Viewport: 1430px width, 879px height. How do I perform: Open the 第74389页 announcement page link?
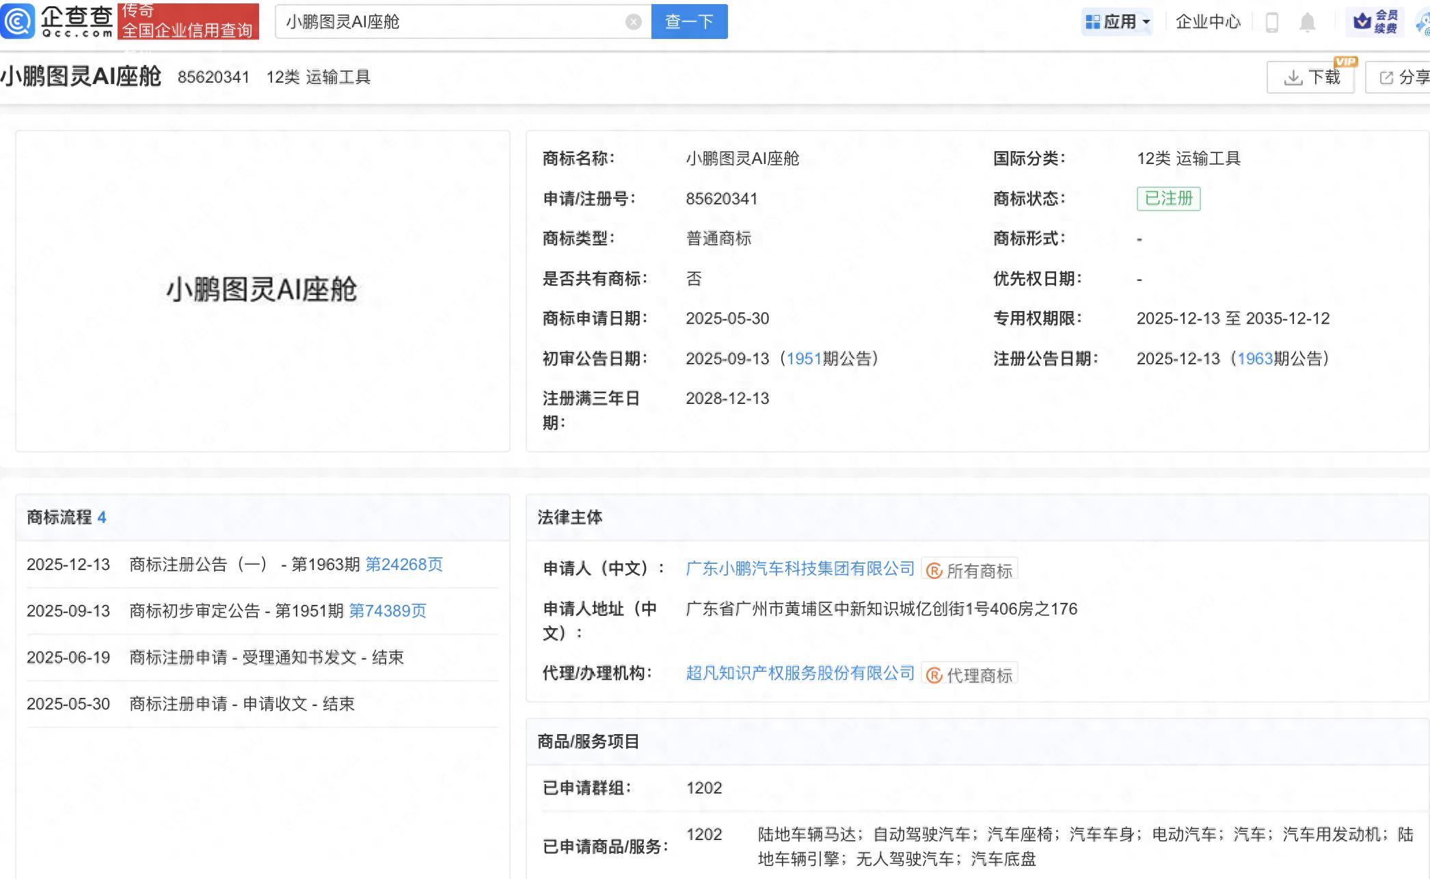pyautogui.click(x=388, y=611)
